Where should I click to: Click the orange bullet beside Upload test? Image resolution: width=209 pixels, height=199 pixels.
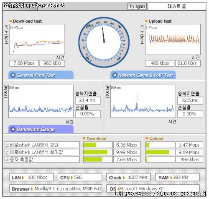(146, 21)
